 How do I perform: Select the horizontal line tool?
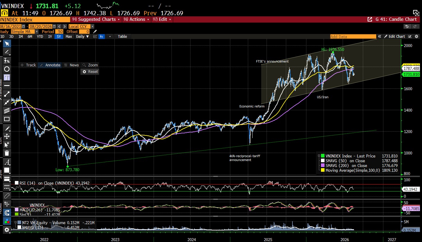7,85
